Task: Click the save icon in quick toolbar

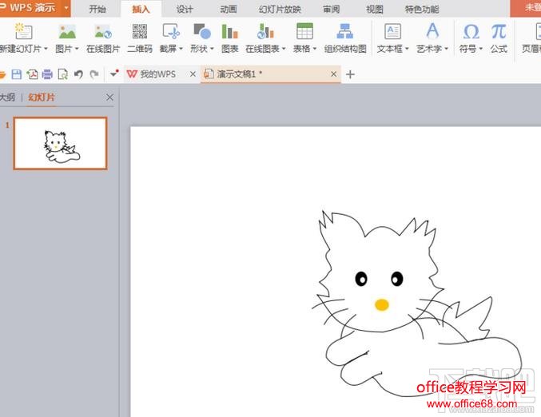Action: pos(17,74)
